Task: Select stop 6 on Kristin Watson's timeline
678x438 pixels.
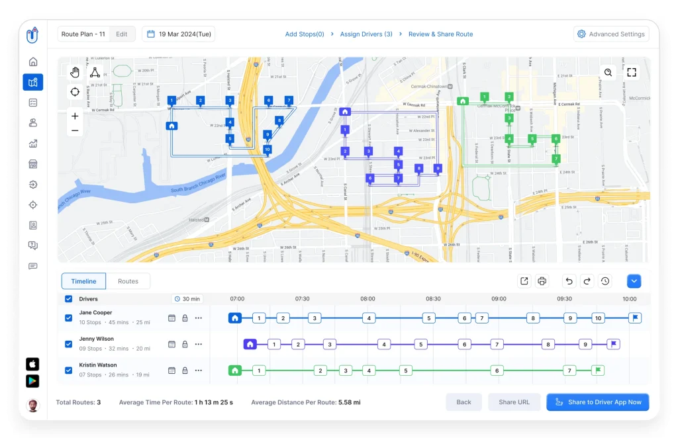Action: pyautogui.click(x=497, y=371)
